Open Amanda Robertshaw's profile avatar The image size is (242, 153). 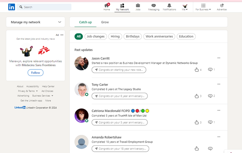tap(82, 142)
